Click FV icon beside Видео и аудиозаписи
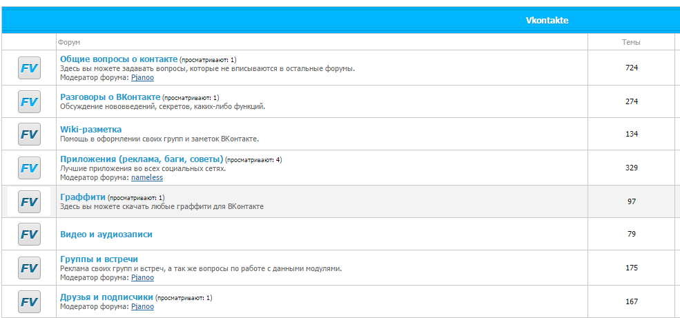Image resolution: width=680 pixels, height=318 pixels. (x=29, y=235)
